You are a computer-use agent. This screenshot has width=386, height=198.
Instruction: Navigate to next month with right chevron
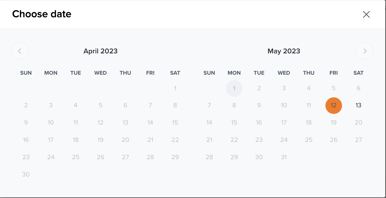coord(364,51)
